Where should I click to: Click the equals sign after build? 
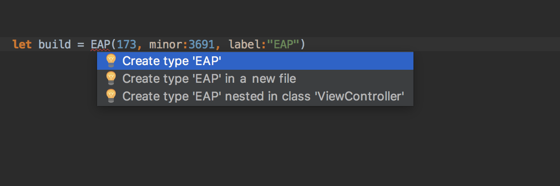point(80,45)
